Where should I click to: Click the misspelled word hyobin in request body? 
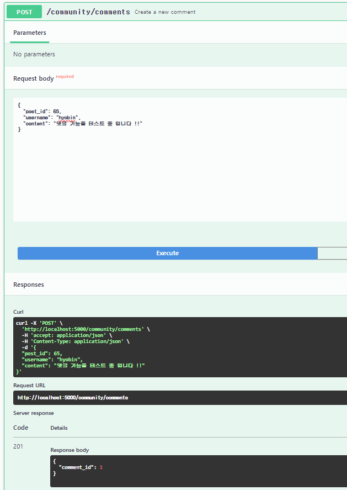(67, 118)
